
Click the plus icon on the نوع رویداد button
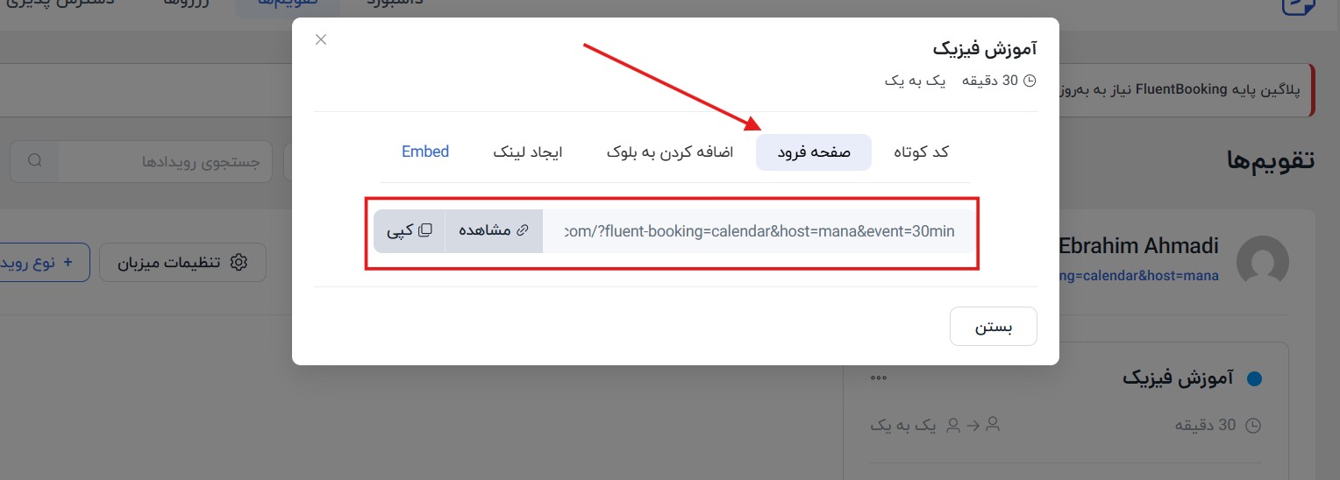pyautogui.click(x=68, y=262)
